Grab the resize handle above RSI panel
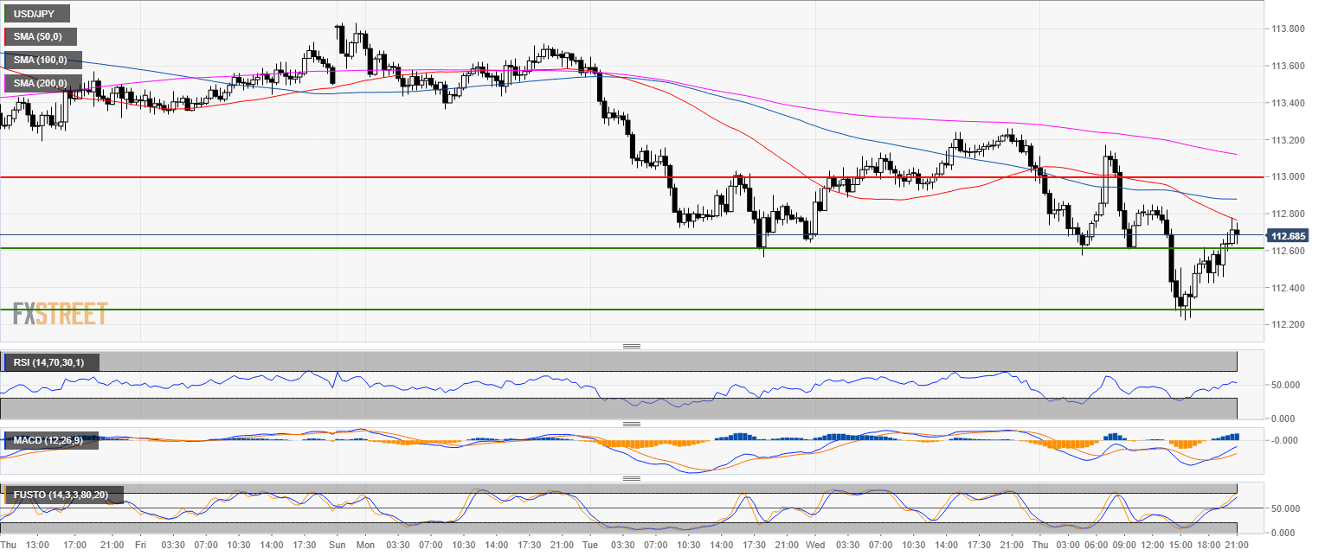 (632, 346)
